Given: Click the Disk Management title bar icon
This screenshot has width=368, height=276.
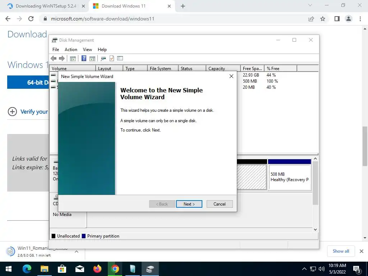Looking at the screenshot, I should 55,40.
